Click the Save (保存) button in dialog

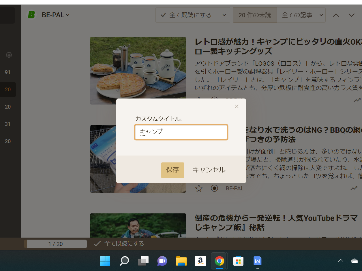coord(172,170)
